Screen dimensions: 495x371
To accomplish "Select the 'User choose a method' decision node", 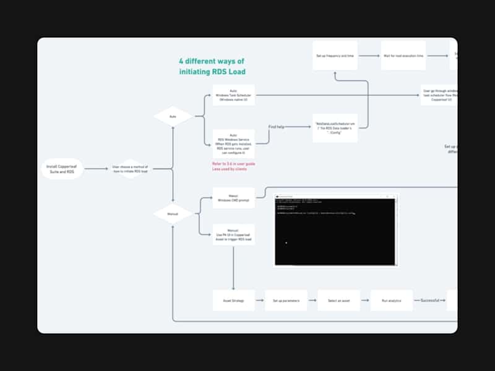I will pos(130,169).
